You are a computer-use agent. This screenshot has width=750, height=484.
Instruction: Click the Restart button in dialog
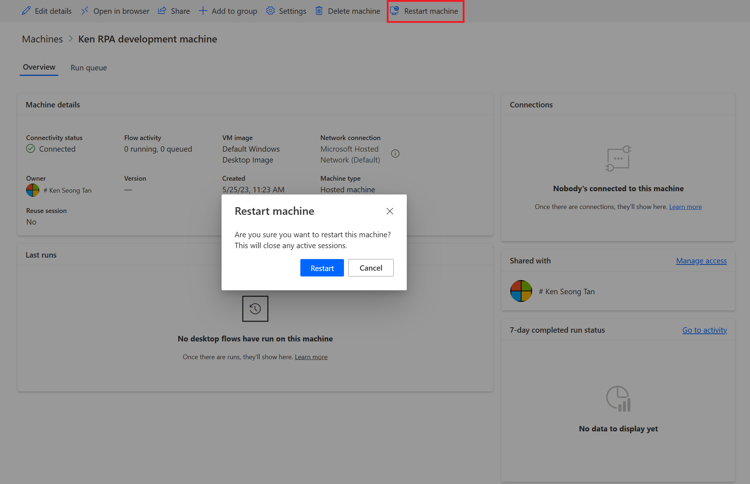tap(322, 267)
